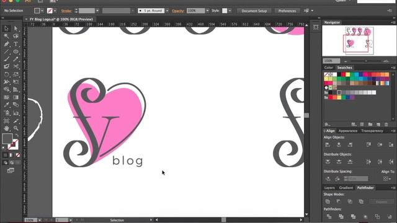Select the Gradient tool
The image size is (397, 223).
pyautogui.click(x=16, y=97)
